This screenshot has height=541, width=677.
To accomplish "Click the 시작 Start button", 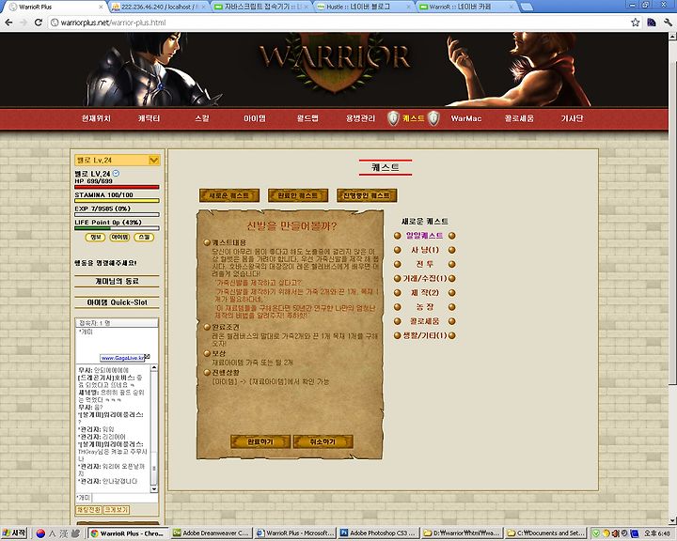I will [15, 533].
